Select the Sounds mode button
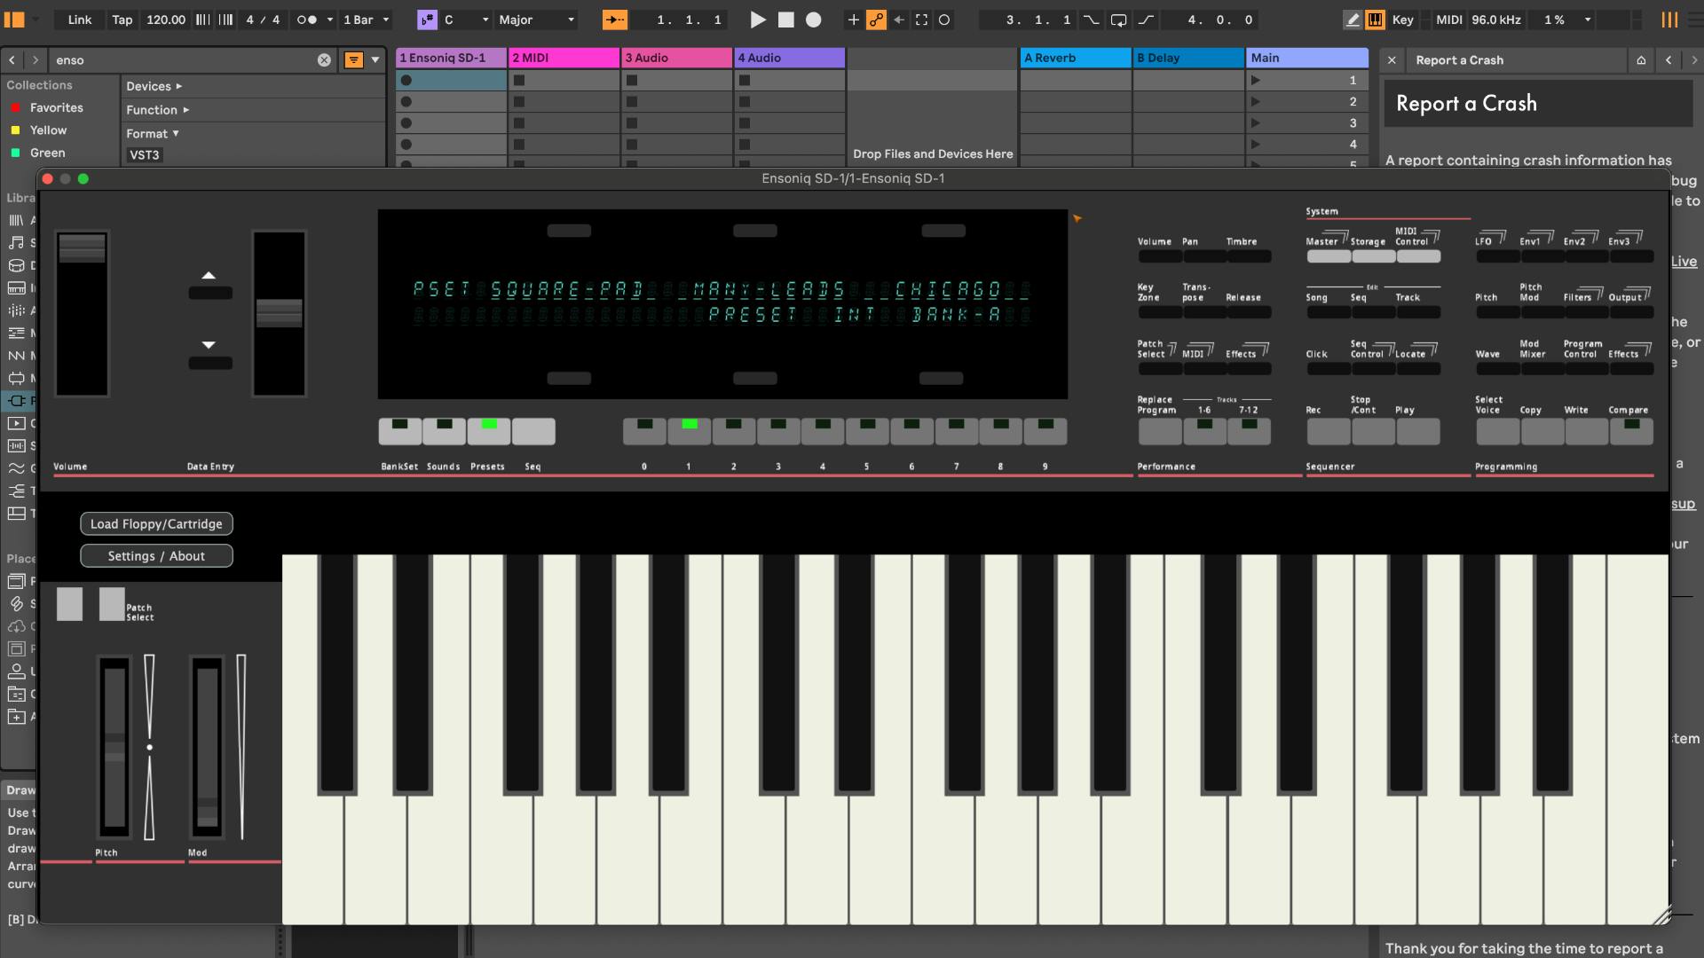Viewport: 1704px width, 958px height. (444, 431)
